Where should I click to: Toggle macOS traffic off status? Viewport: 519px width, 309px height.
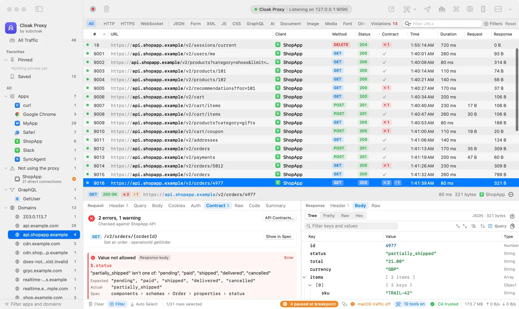[370, 304]
